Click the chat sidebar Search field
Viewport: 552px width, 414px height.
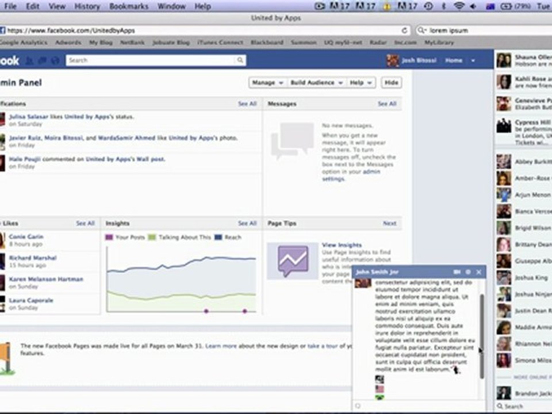point(524,407)
